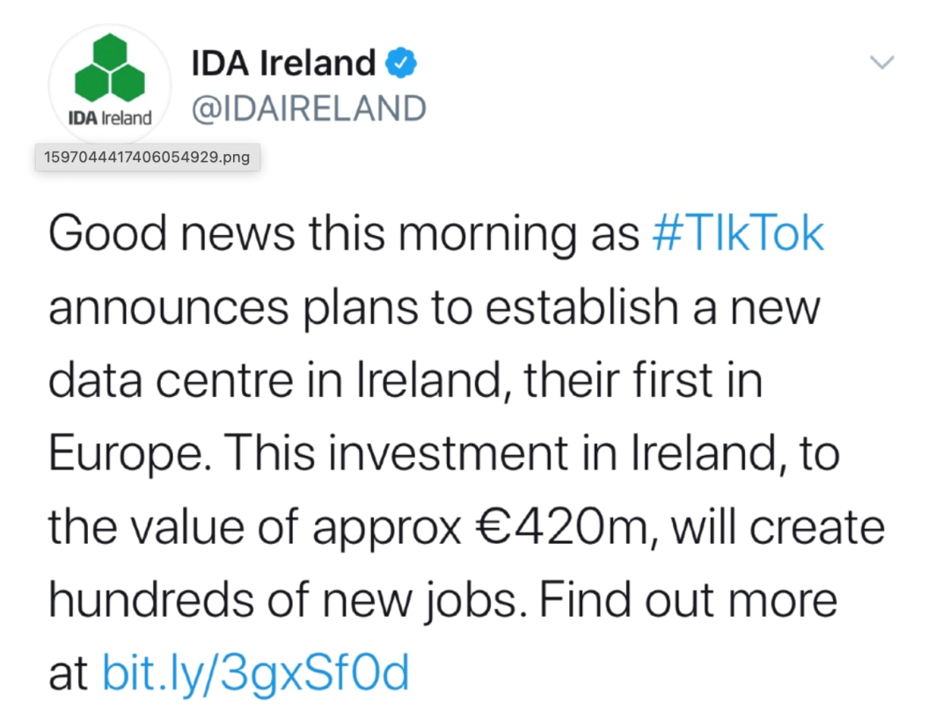Click the phrase "data centre" in the tweet
The height and width of the screenshot is (726, 950).
[x=171, y=380]
